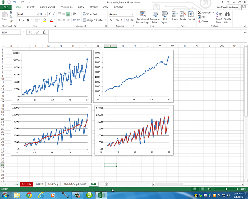Open the INSERT ribbon tab
The height and width of the screenshot is (199, 248).
[31, 7]
